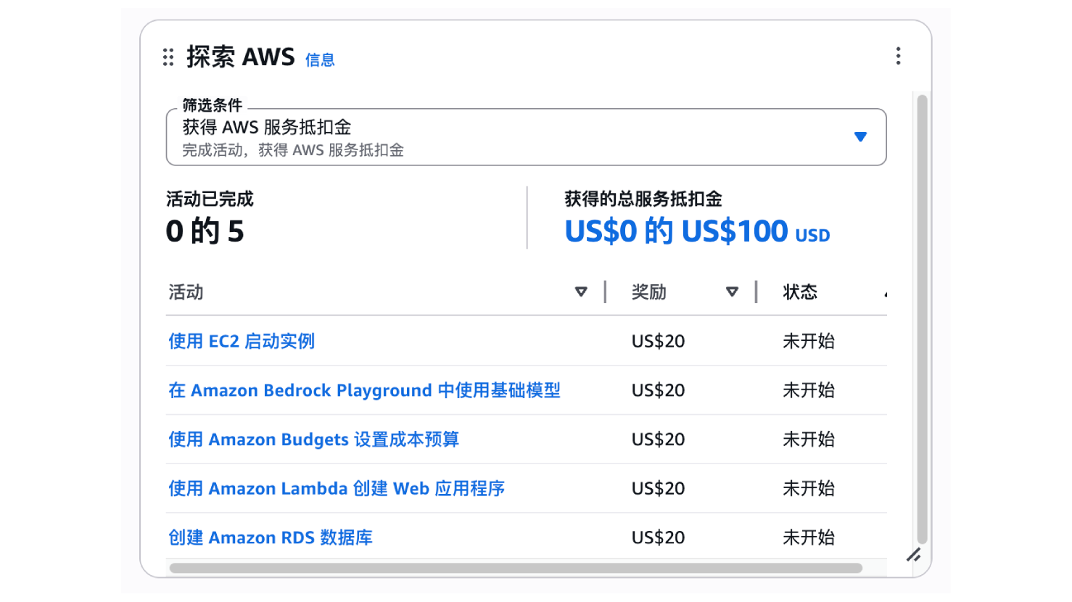
Task: Open the Amazon Lambda Web 应用程序 link
Action: 337,488
